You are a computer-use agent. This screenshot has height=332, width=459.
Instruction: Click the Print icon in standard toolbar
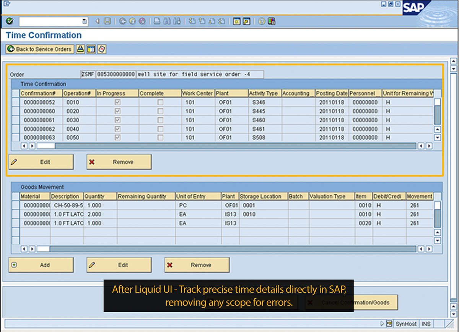point(157,21)
